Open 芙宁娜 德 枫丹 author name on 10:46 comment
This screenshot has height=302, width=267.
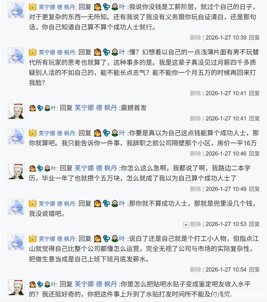pyautogui.click(x=57, y=133)
